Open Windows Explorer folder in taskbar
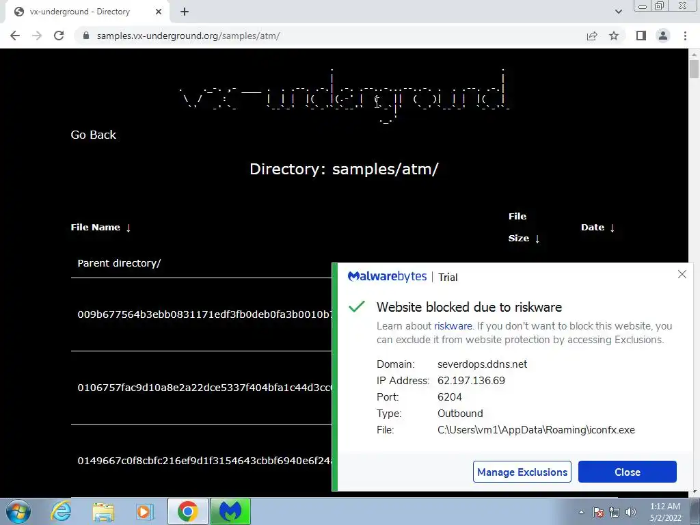Viewport: 700px width, 525px height. [x=103, y=511]
